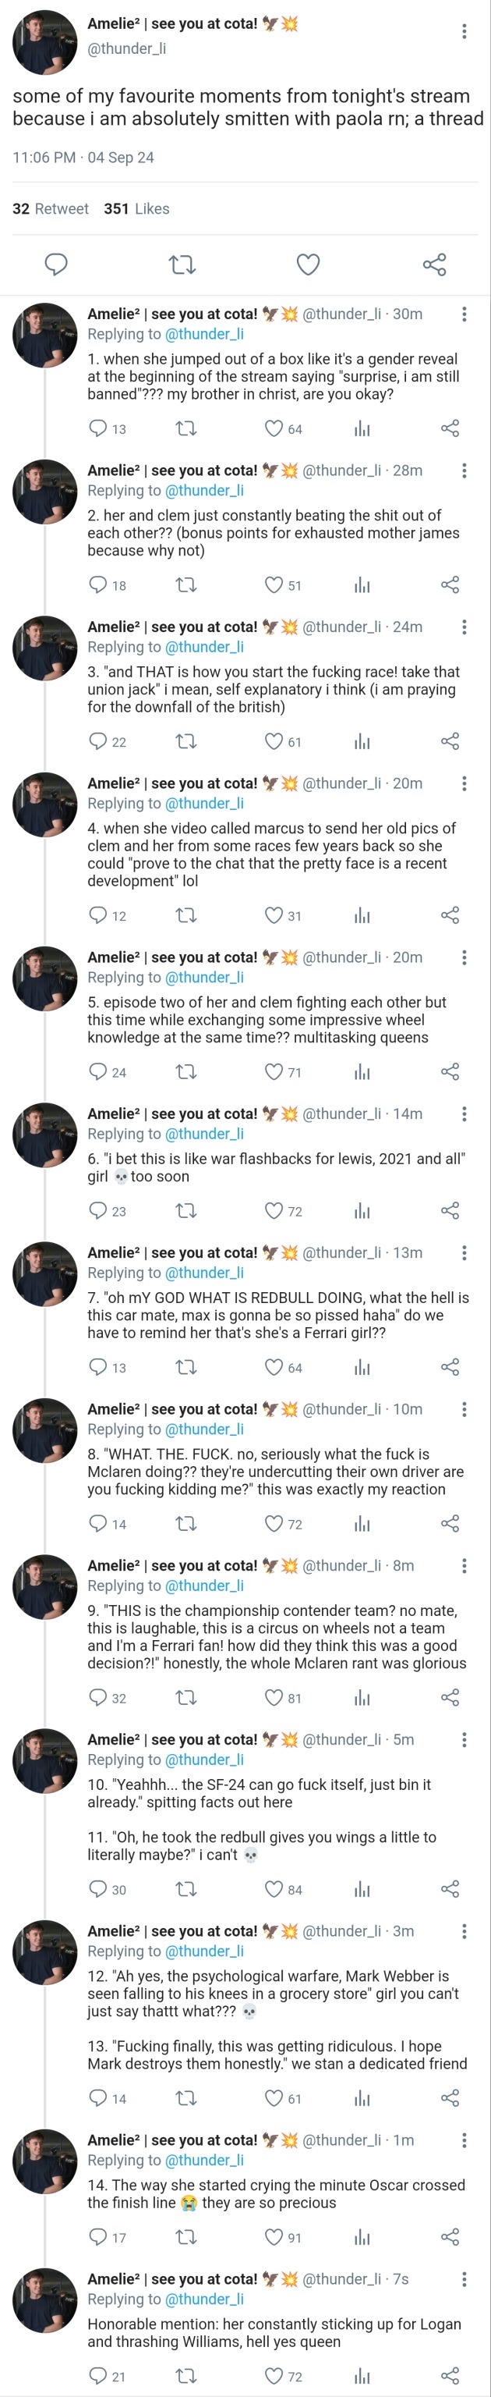Reply to the Mclaren rant tweet
The image size is (491, 2397).
pyautogui.click(x=97, y=1698)
